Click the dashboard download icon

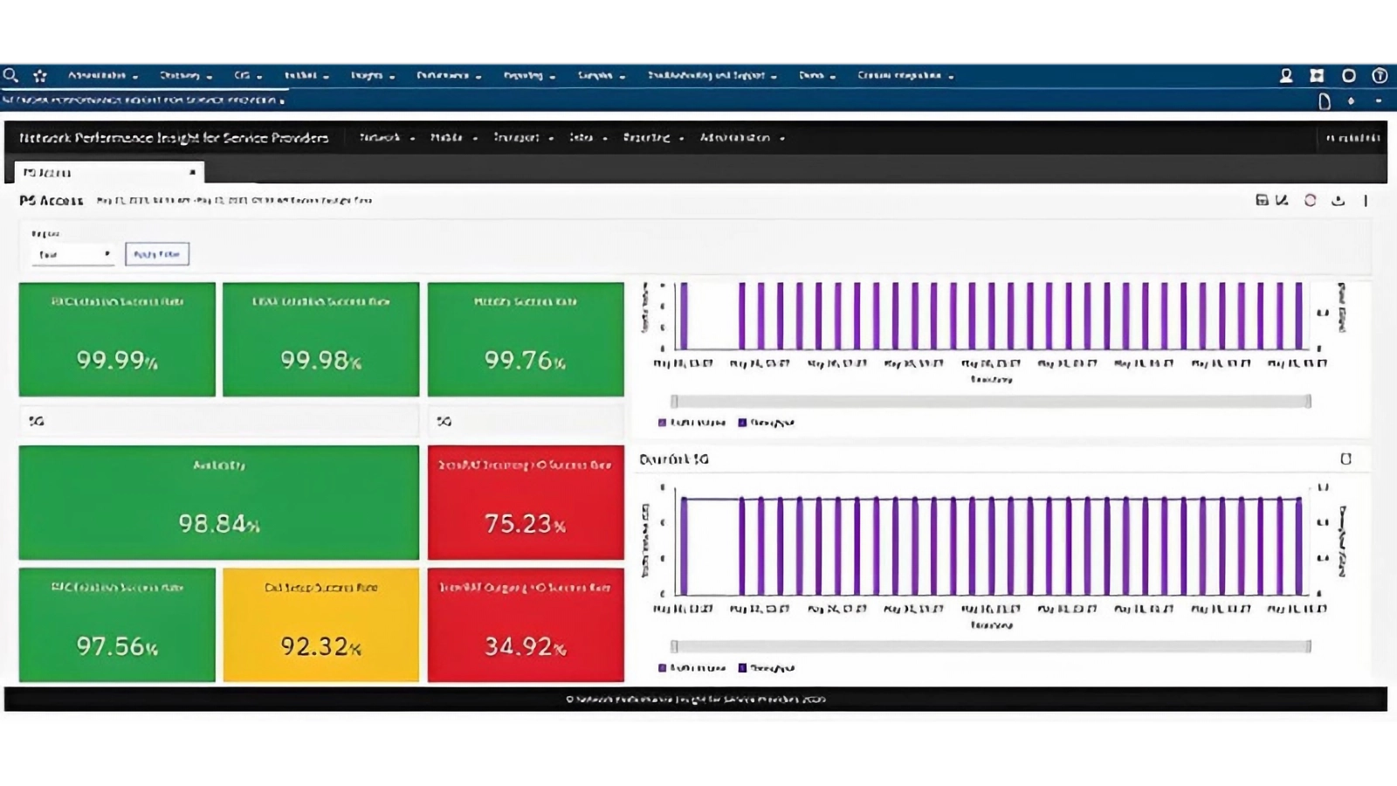(x=1338, y=200)
